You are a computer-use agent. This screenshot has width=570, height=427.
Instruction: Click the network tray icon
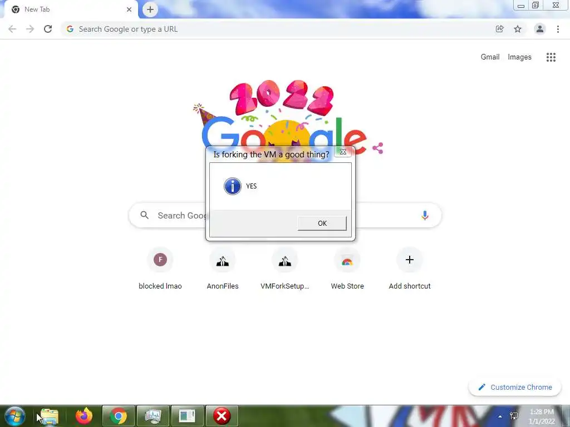coord(514,416)
